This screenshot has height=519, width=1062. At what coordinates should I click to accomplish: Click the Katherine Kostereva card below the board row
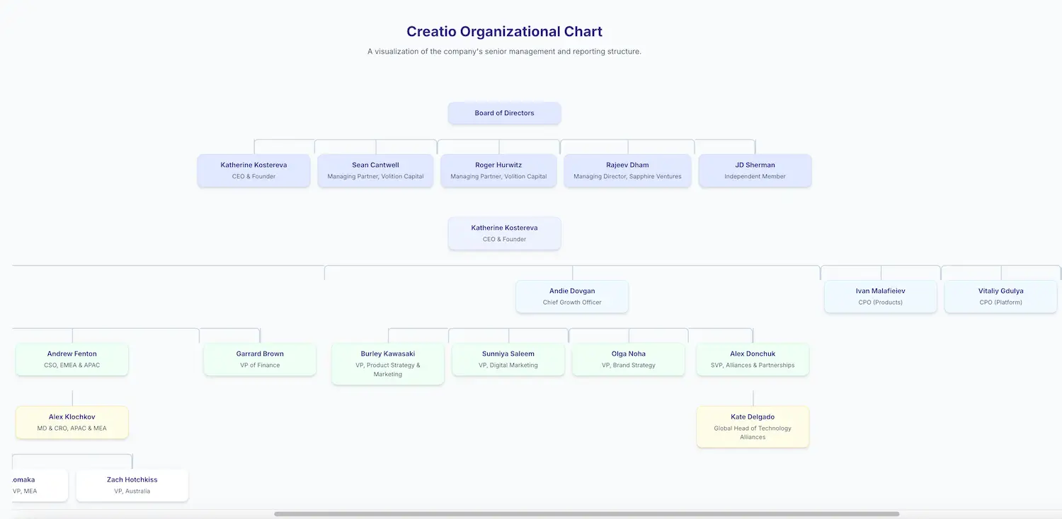504,233
